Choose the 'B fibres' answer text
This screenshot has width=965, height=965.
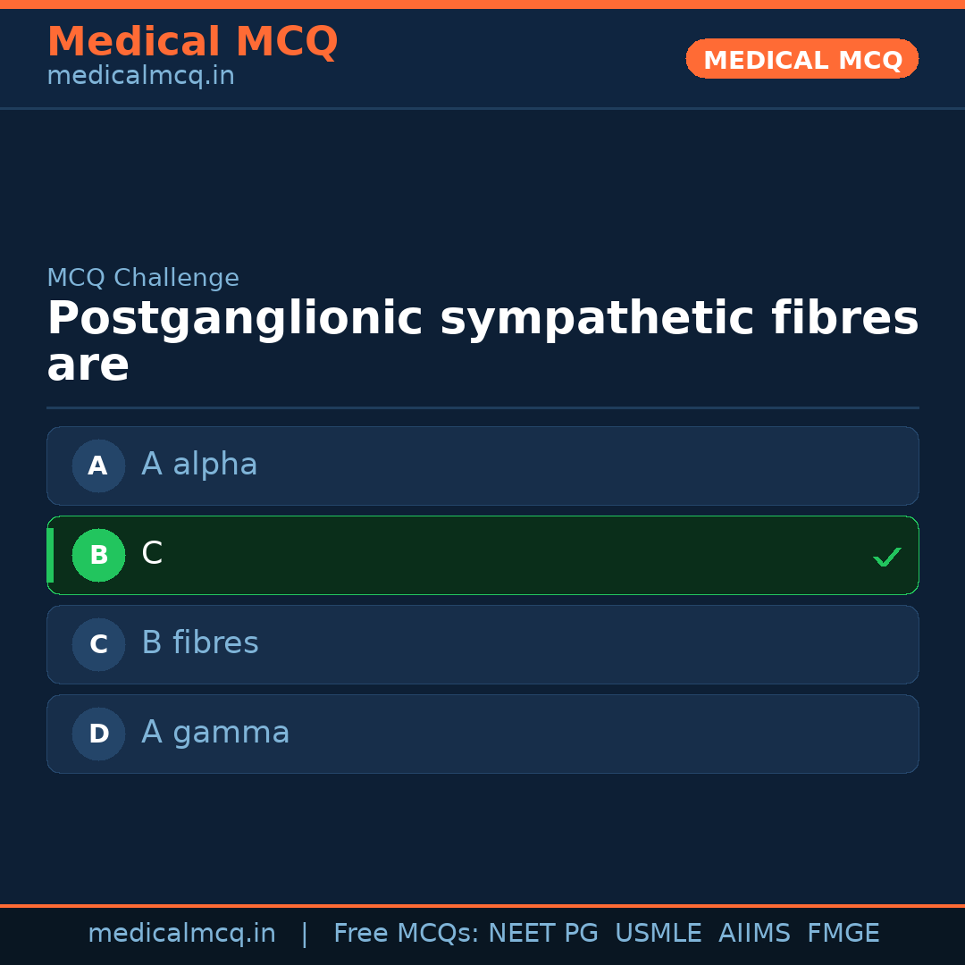pyautogui.click(x=199, y=643)
